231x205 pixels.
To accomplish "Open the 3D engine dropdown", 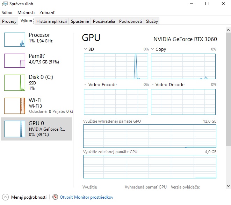I will click(x=86, y=49).
